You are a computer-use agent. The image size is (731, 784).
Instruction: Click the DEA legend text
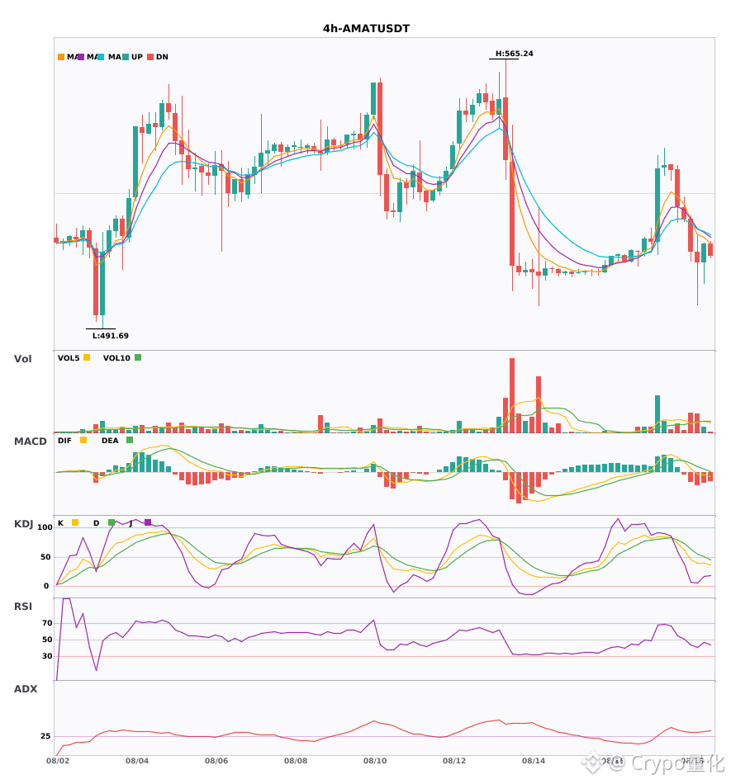110,441
